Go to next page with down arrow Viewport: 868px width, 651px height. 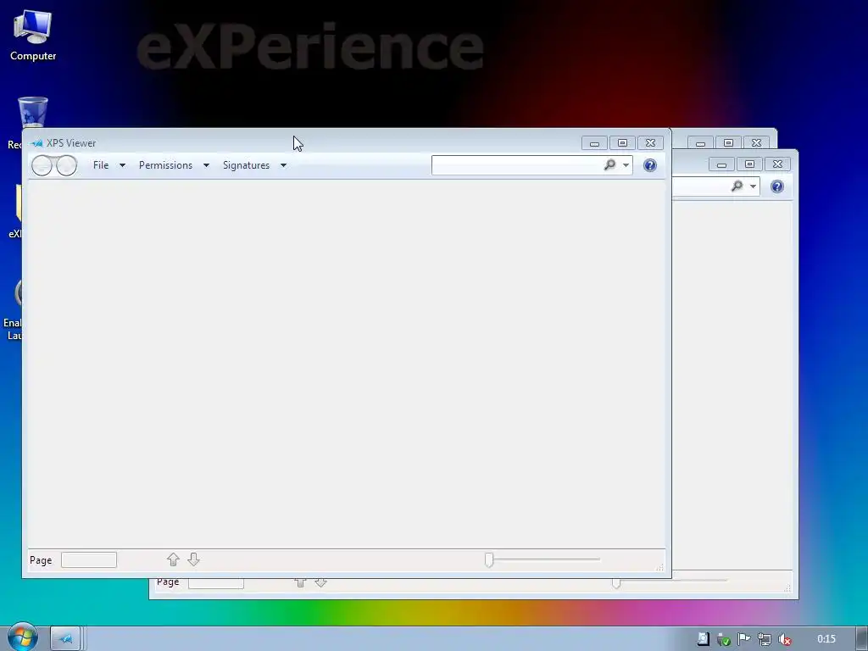point(193,559)
